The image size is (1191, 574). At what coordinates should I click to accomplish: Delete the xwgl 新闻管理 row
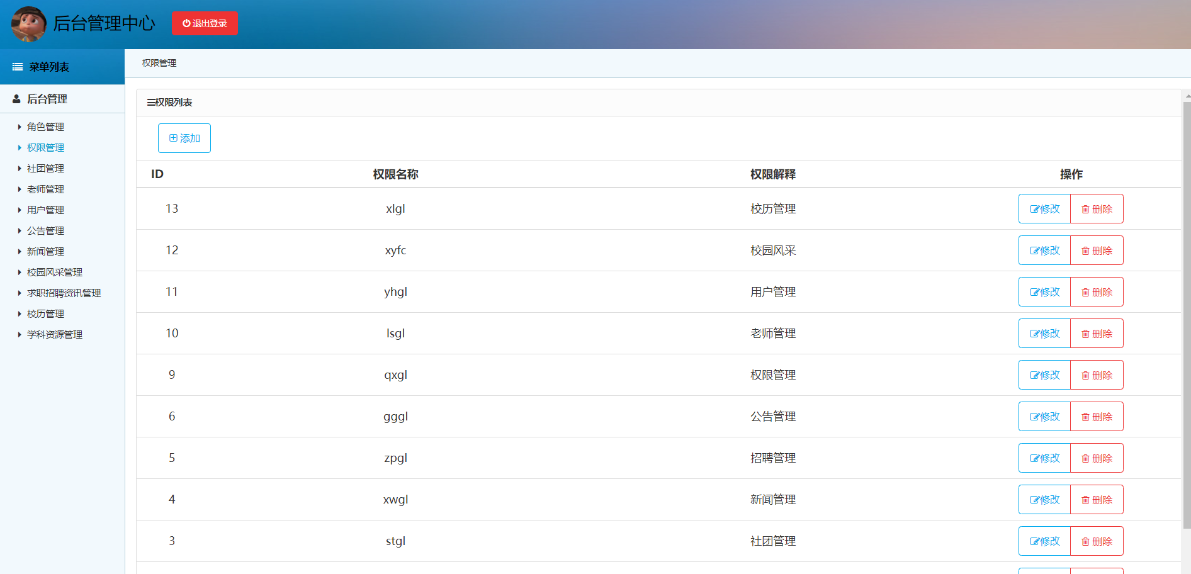point(1097,499)
